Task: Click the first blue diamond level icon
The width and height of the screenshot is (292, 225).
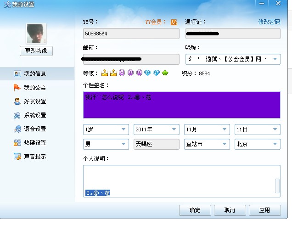Action: (x=147, y=73)
